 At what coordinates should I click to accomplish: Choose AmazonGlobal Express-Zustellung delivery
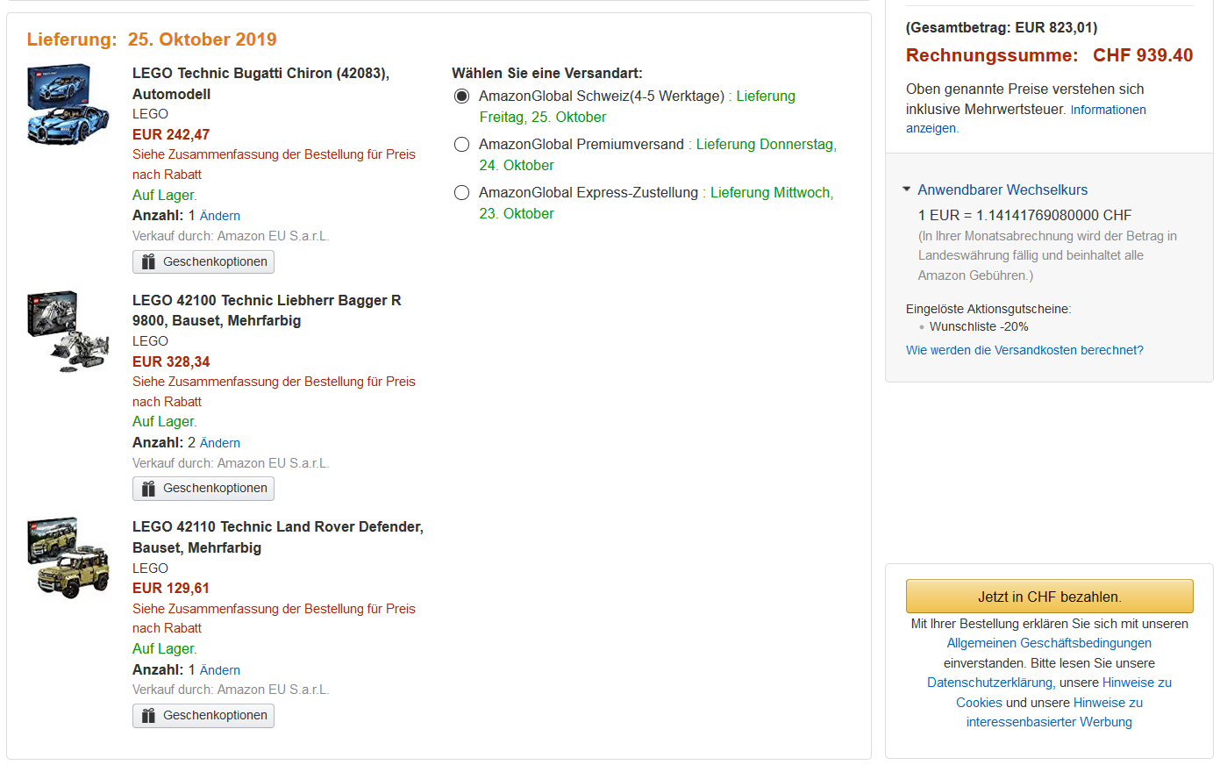[x=461, y=193]
